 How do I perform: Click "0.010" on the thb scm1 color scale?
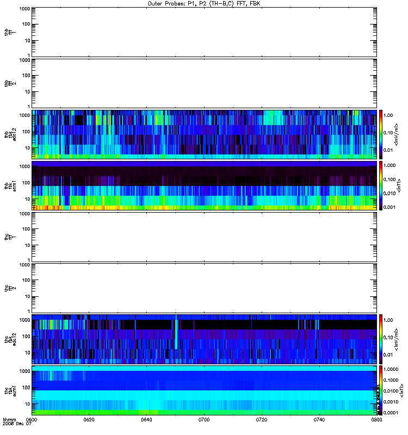tap(390, 194)
